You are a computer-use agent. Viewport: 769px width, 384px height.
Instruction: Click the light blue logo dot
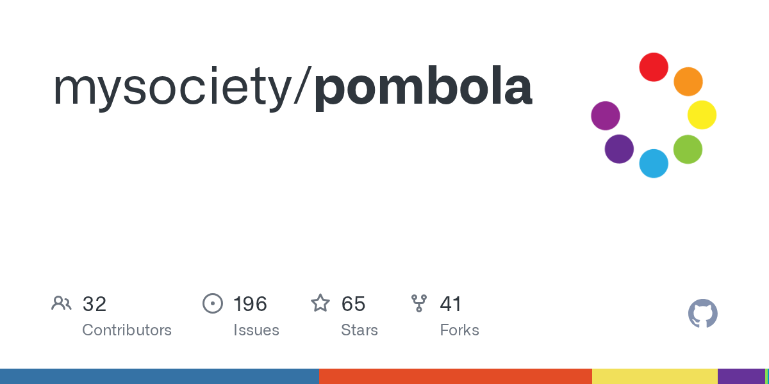coord(654,163)
